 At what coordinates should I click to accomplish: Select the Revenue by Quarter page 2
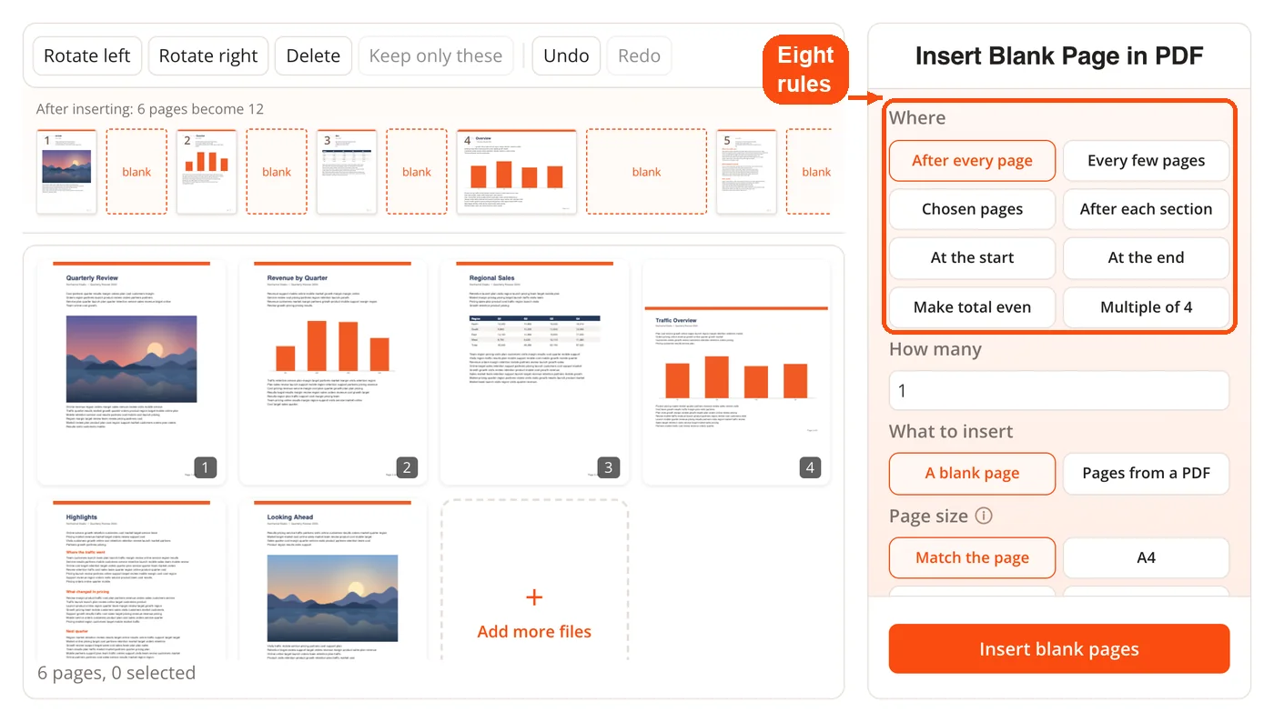[x=332, y=372]
